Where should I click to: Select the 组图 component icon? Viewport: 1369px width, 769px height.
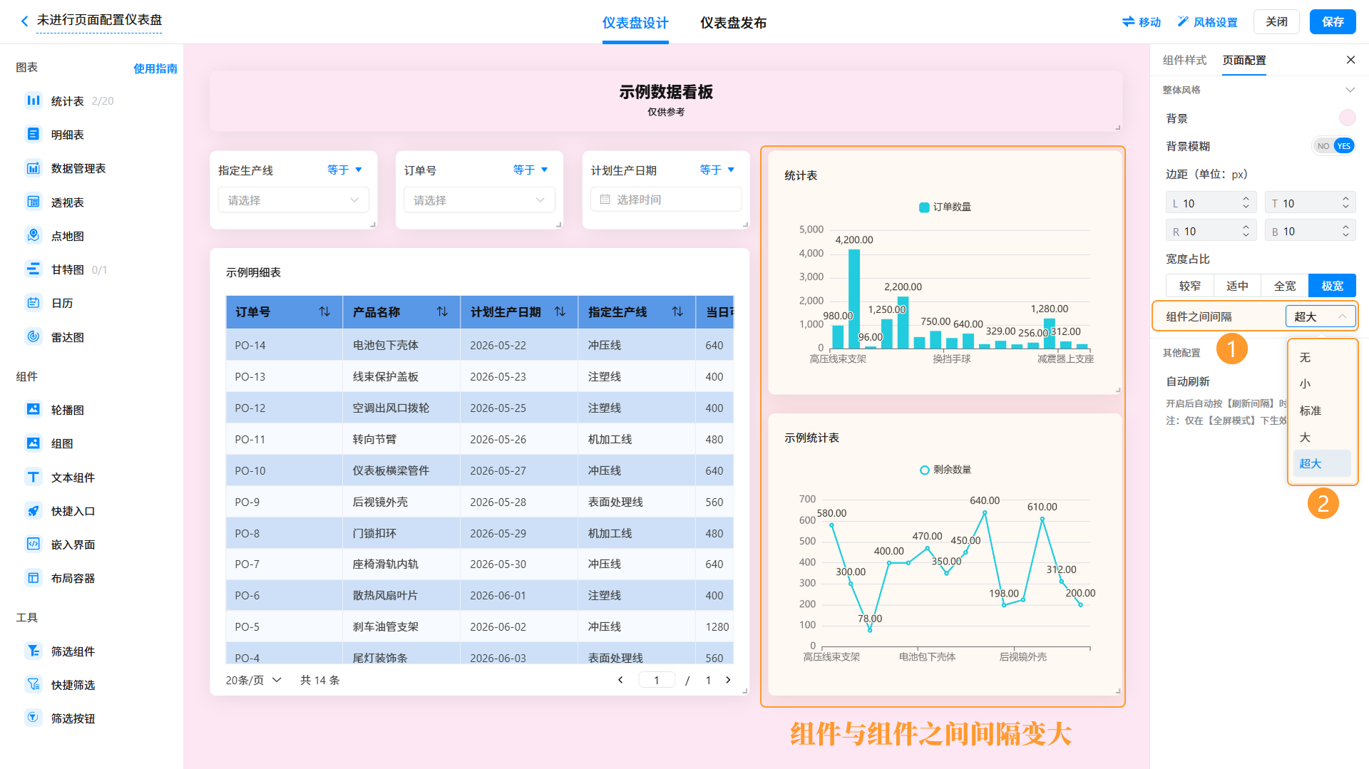click(x=34, y=443)
